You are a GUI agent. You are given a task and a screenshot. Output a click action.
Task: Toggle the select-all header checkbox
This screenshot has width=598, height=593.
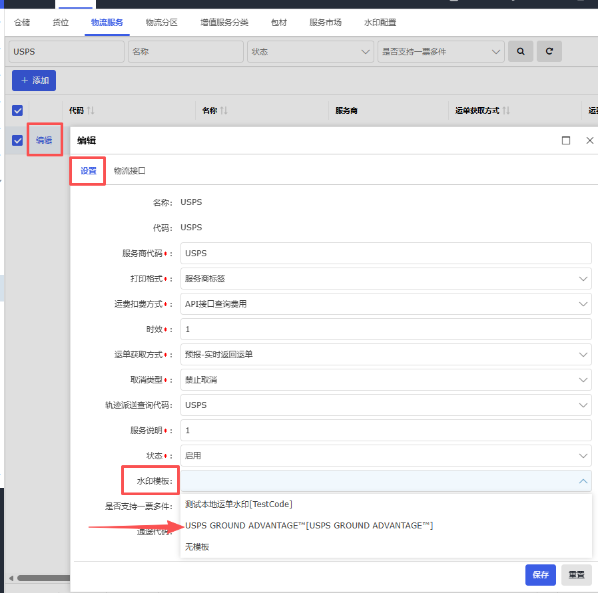17,110
